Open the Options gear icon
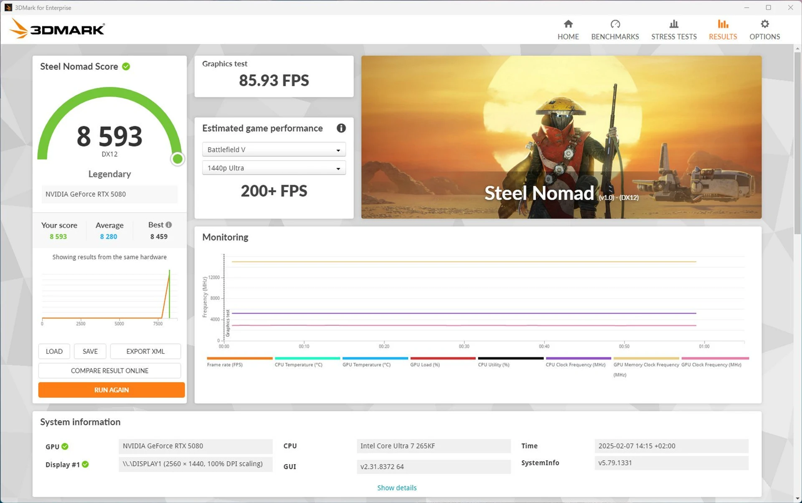The image size is (802, 503). (764, 24)
